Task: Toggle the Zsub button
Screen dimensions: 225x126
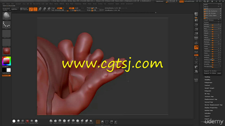Action: point(76,8)
